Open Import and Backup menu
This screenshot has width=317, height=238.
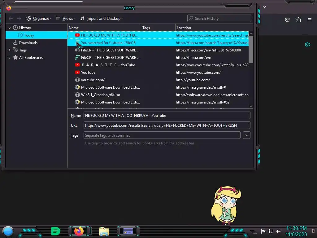tap(102, 18)
